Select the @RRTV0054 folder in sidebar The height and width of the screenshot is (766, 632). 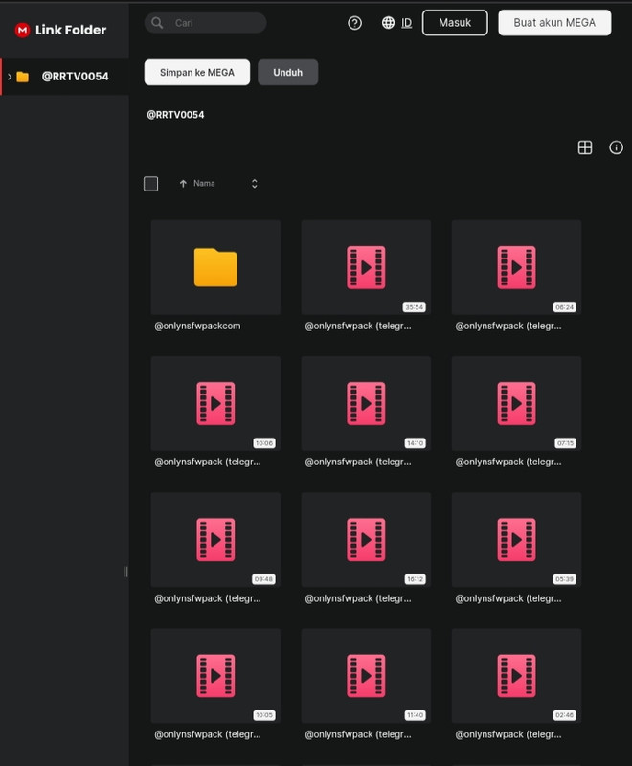coord(65,77)
